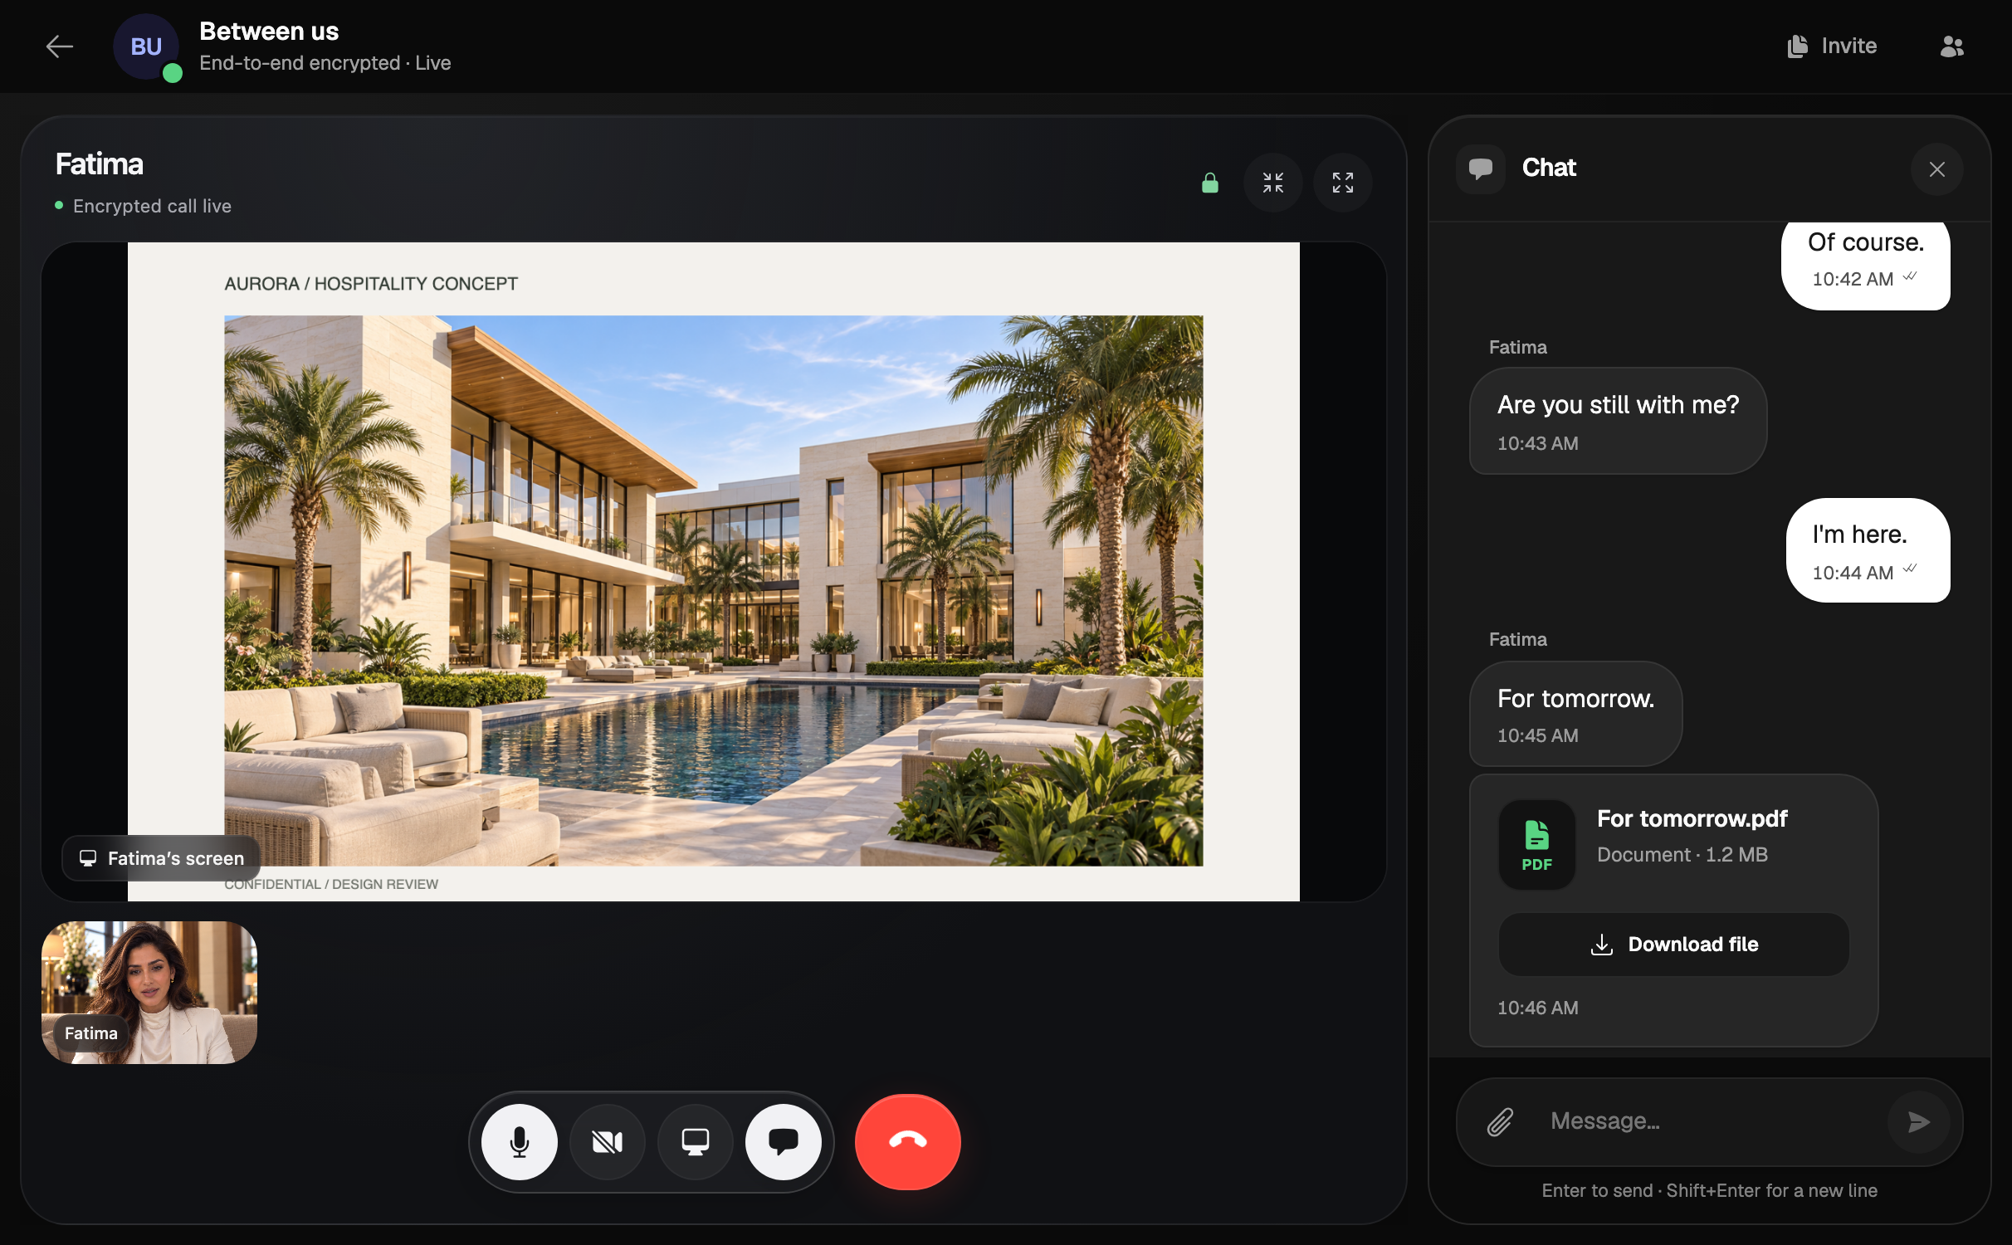Click the shared Aurora hospitality slide image
Screen dimensions: 2012x1245
714,590
